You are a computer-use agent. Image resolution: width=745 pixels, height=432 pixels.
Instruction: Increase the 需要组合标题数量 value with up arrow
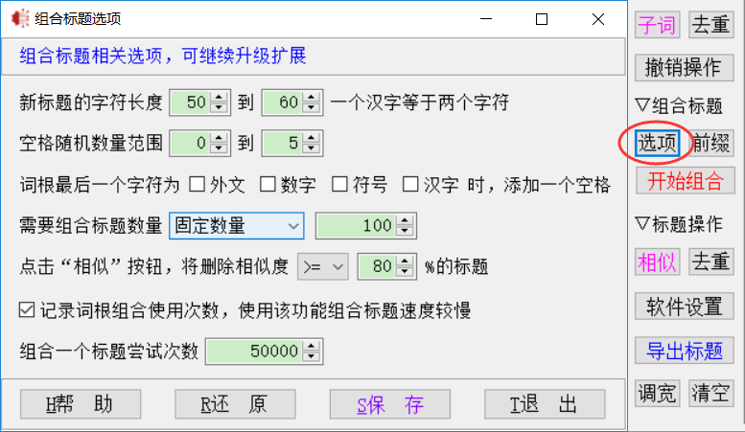[x=406, y=221]
